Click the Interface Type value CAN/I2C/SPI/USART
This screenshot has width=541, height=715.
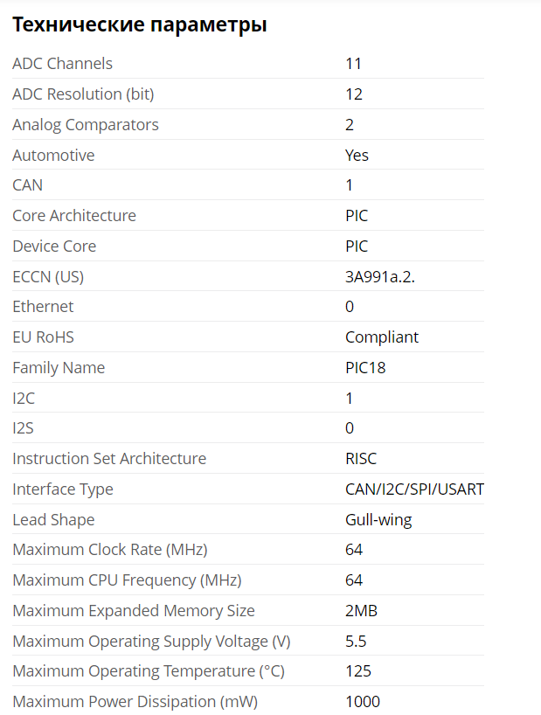click(x=415, y=489)
